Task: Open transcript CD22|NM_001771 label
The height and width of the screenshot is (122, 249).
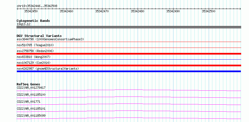Action: 29,102
